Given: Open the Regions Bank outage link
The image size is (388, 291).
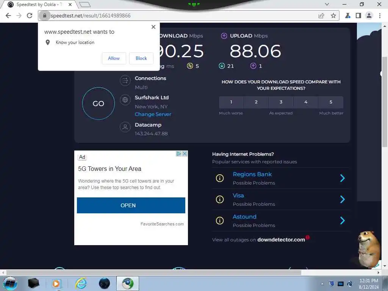Looking at the screenshot, I should 252,174.
